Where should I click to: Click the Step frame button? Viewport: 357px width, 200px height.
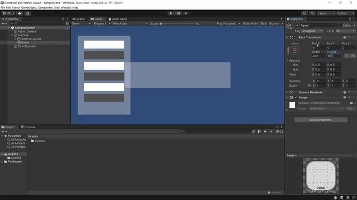186,13
